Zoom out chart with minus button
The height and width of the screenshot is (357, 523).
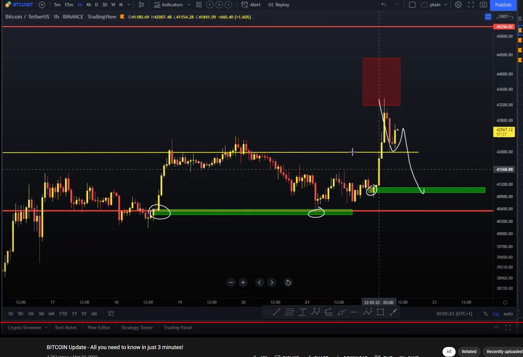pyautogui.click(x=231, y=282)
